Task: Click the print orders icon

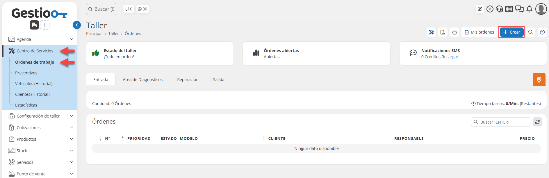Action: point(454,32)
